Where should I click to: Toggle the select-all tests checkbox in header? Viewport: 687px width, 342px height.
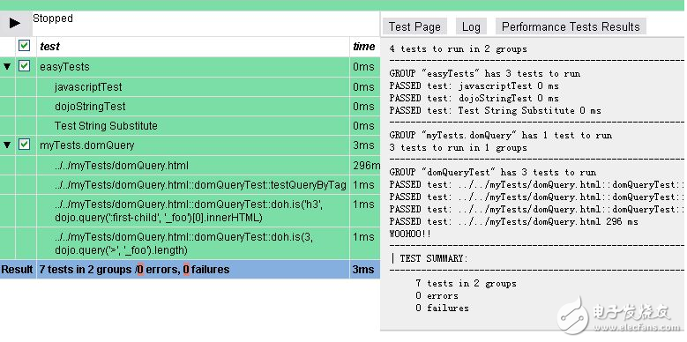[24, 46]
